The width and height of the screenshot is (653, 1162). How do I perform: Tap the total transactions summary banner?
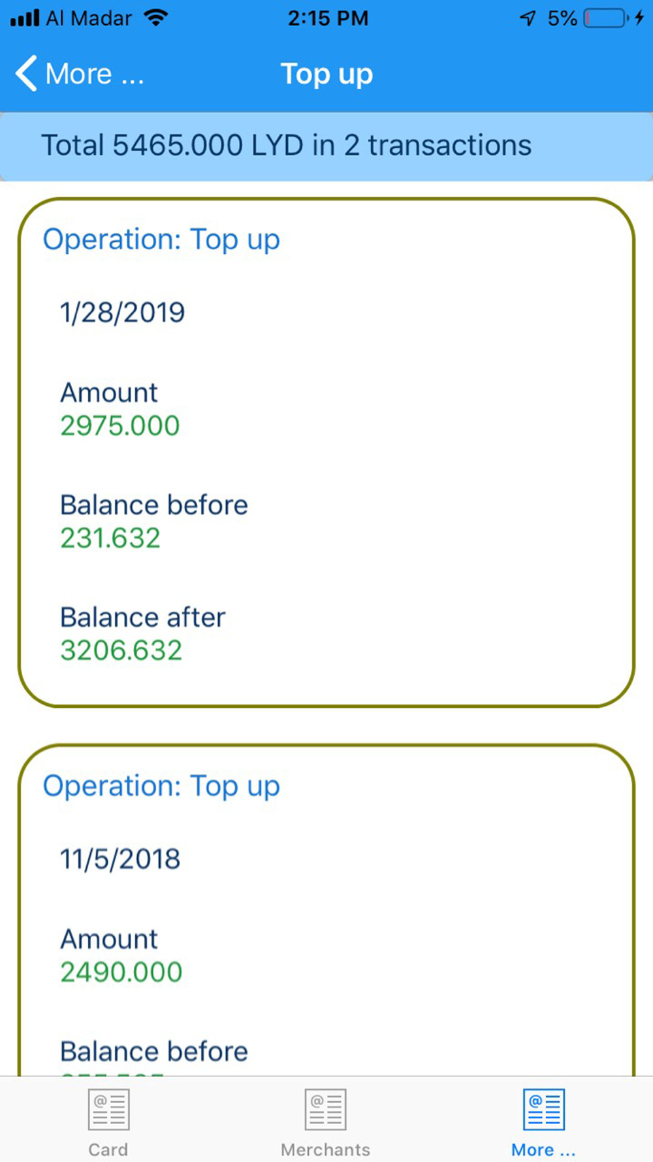pos(326,146)
